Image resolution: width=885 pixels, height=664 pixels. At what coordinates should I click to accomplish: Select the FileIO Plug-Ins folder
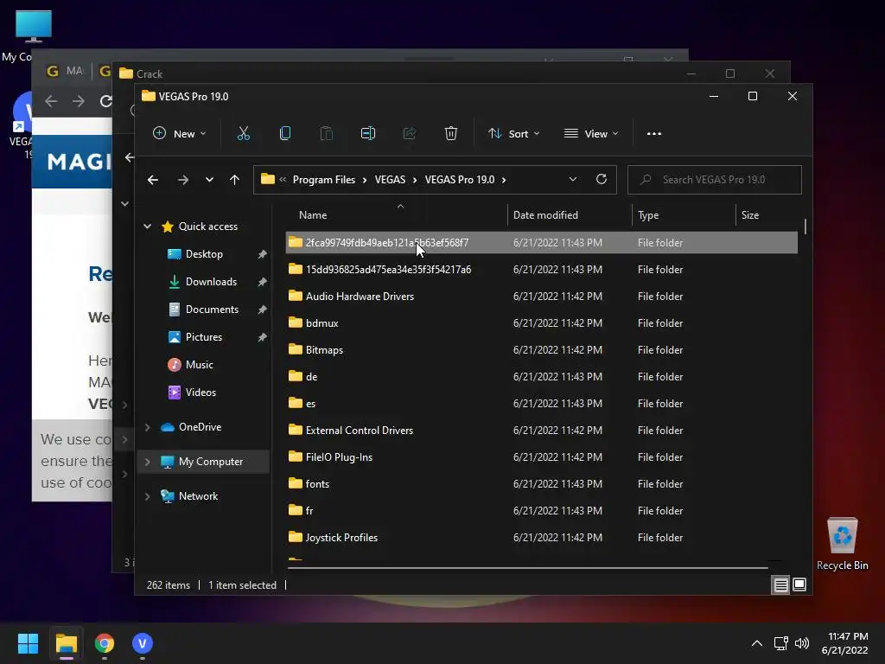tap(541, 457)
